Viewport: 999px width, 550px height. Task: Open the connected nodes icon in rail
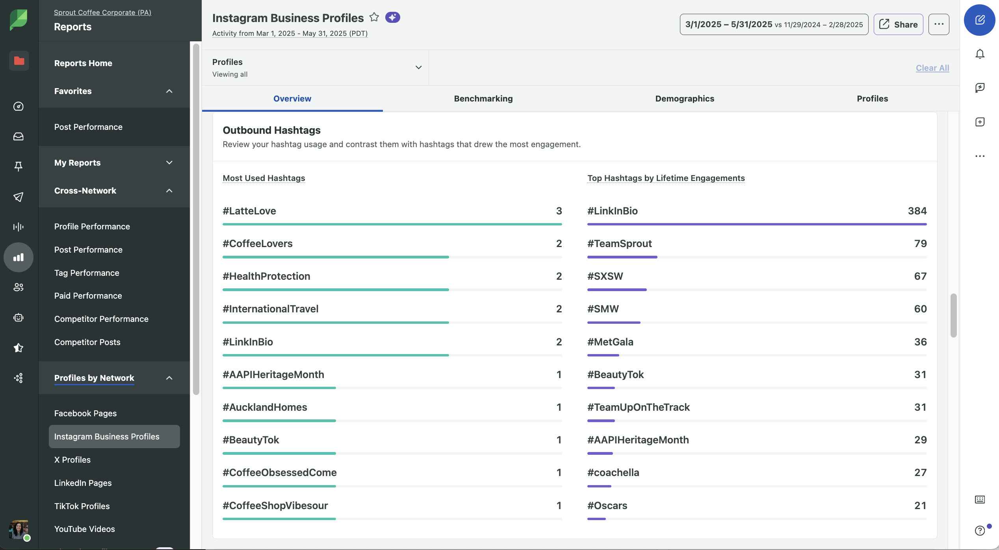[x=19, y=378]
